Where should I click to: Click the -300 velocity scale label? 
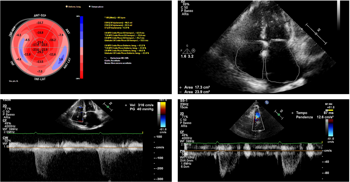click(x=159, y=179)
